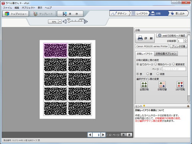Viewport: 192px width, 144px height.
Task: Select the bottom-right label on sheet
Action: [80, 109]
